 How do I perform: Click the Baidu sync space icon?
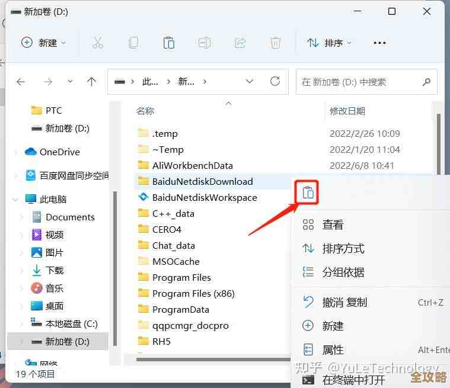click(31, 175)
